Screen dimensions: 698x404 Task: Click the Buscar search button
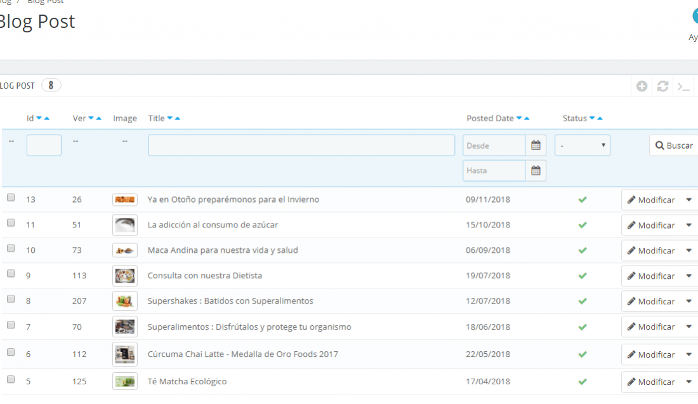673,145
